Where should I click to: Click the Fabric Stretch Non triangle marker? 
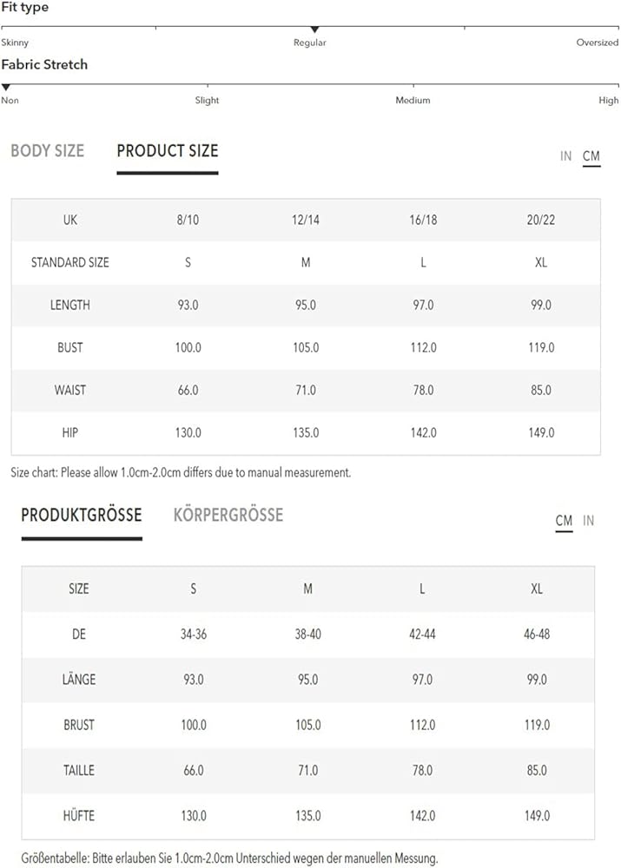pos(6,88)
